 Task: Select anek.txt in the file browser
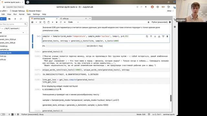coord(14,36)
